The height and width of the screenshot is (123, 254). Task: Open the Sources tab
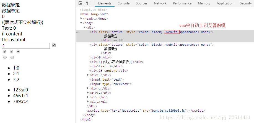click(x=142, y=3)
